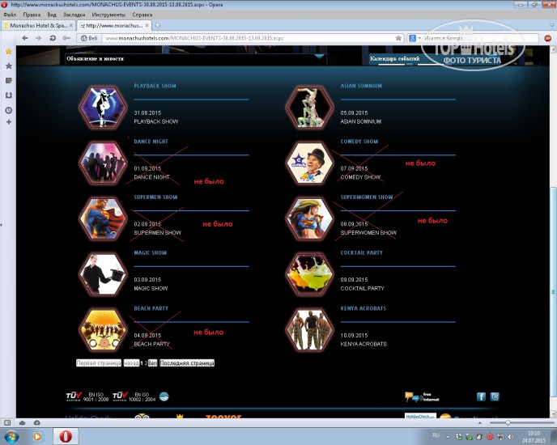Click the Cocktail Party drinks thumbnail
557x445 pixels.
click(310, 274)
